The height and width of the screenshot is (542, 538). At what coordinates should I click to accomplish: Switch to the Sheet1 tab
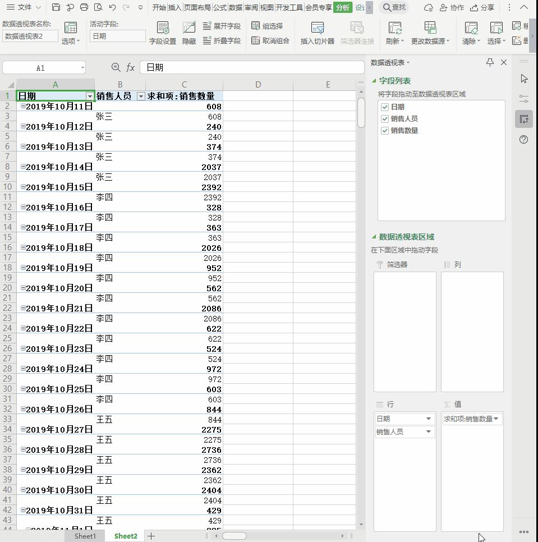[85, 536]
